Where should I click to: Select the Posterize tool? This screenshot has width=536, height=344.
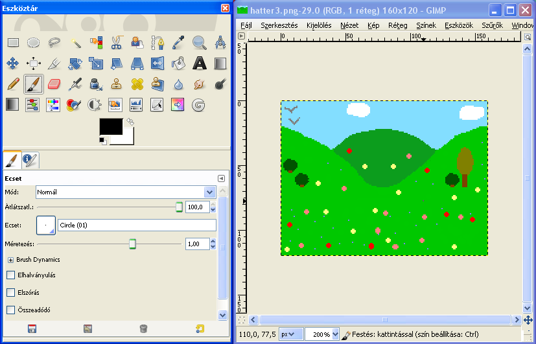[x=178, y=105]
